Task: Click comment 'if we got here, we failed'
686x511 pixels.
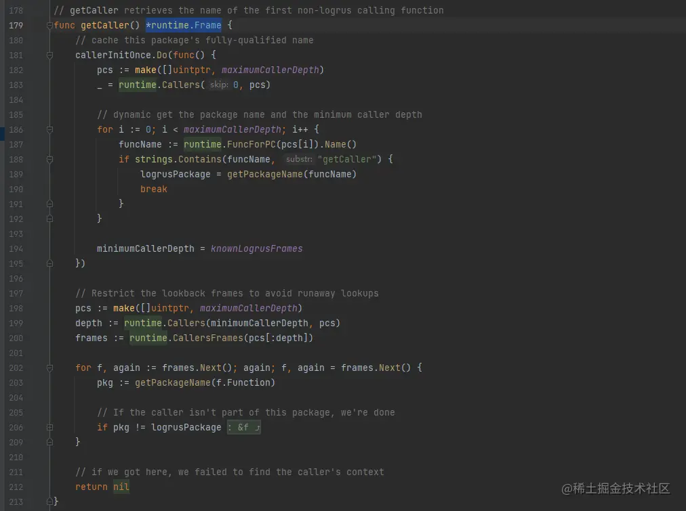Action: coord(230,472)
